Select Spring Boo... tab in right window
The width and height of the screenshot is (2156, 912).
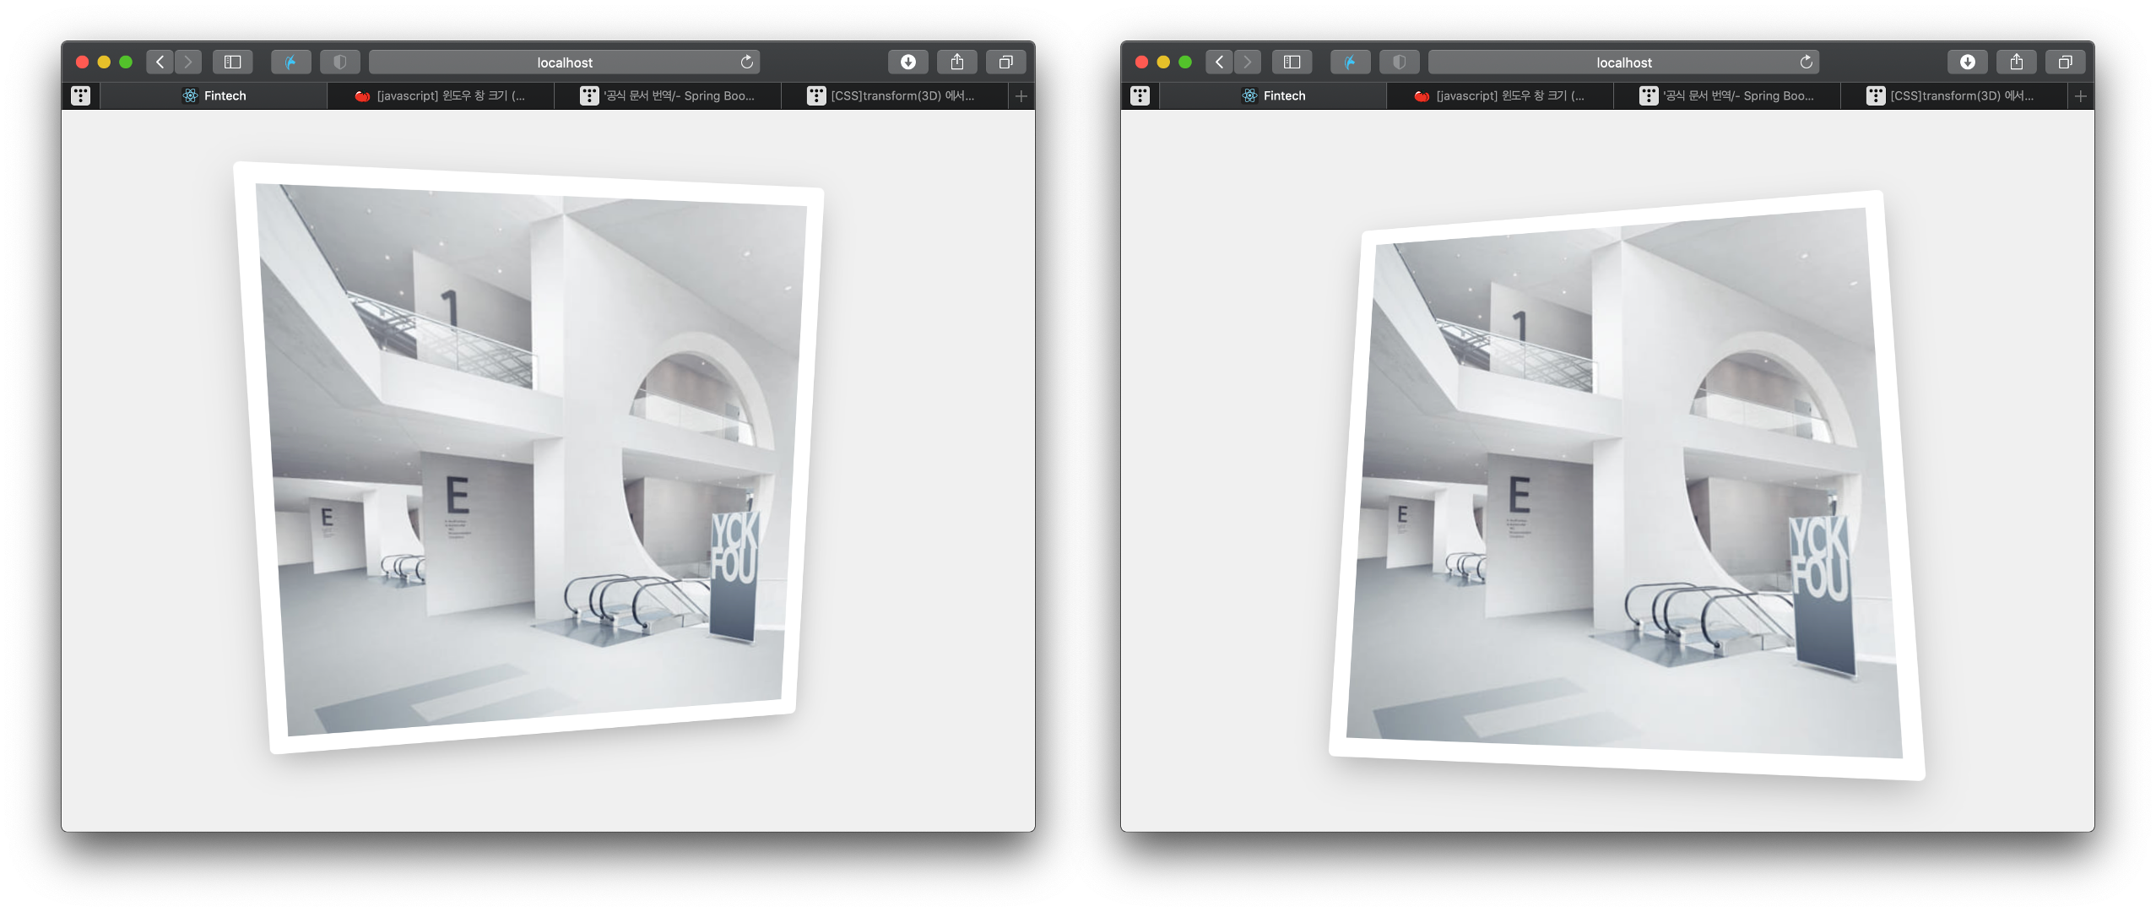(1727, 95)
